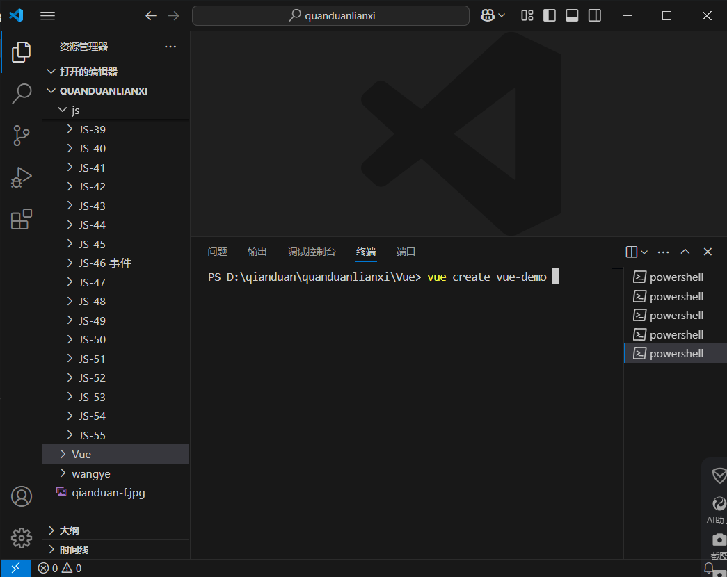Open the qianduan-f.jpg image file

(116, 493)
